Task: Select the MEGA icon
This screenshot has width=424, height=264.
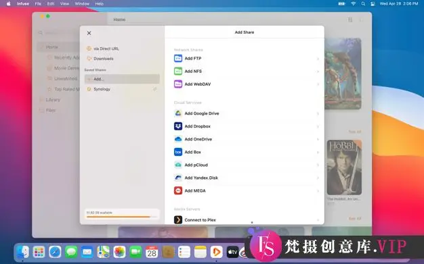Action: click(x=178, y=190)
